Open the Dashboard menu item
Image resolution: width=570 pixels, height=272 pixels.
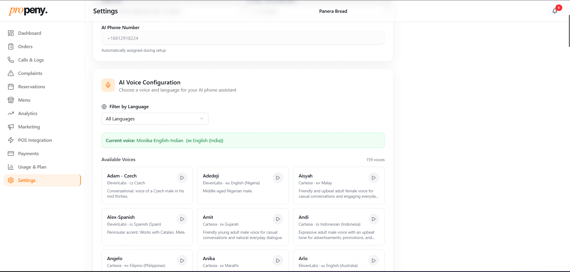[x=42, y=33]
